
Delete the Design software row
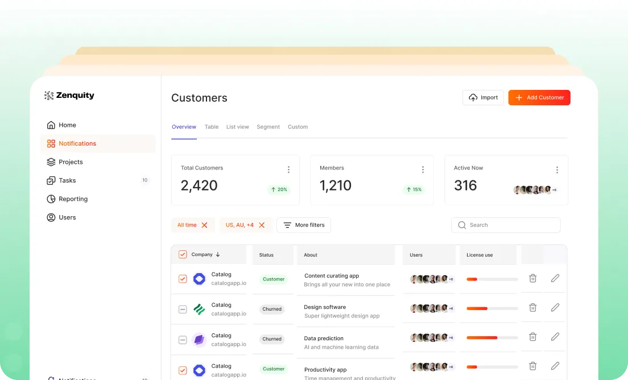(532, 308)
